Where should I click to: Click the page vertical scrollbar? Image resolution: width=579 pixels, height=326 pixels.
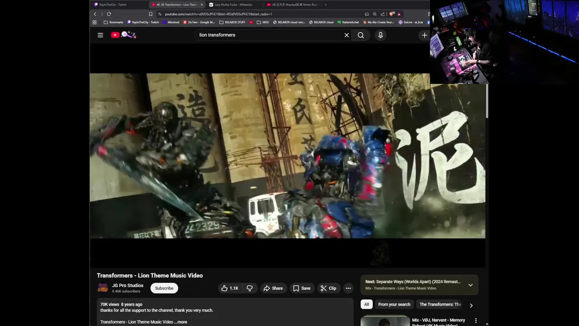tap(487, 101)
